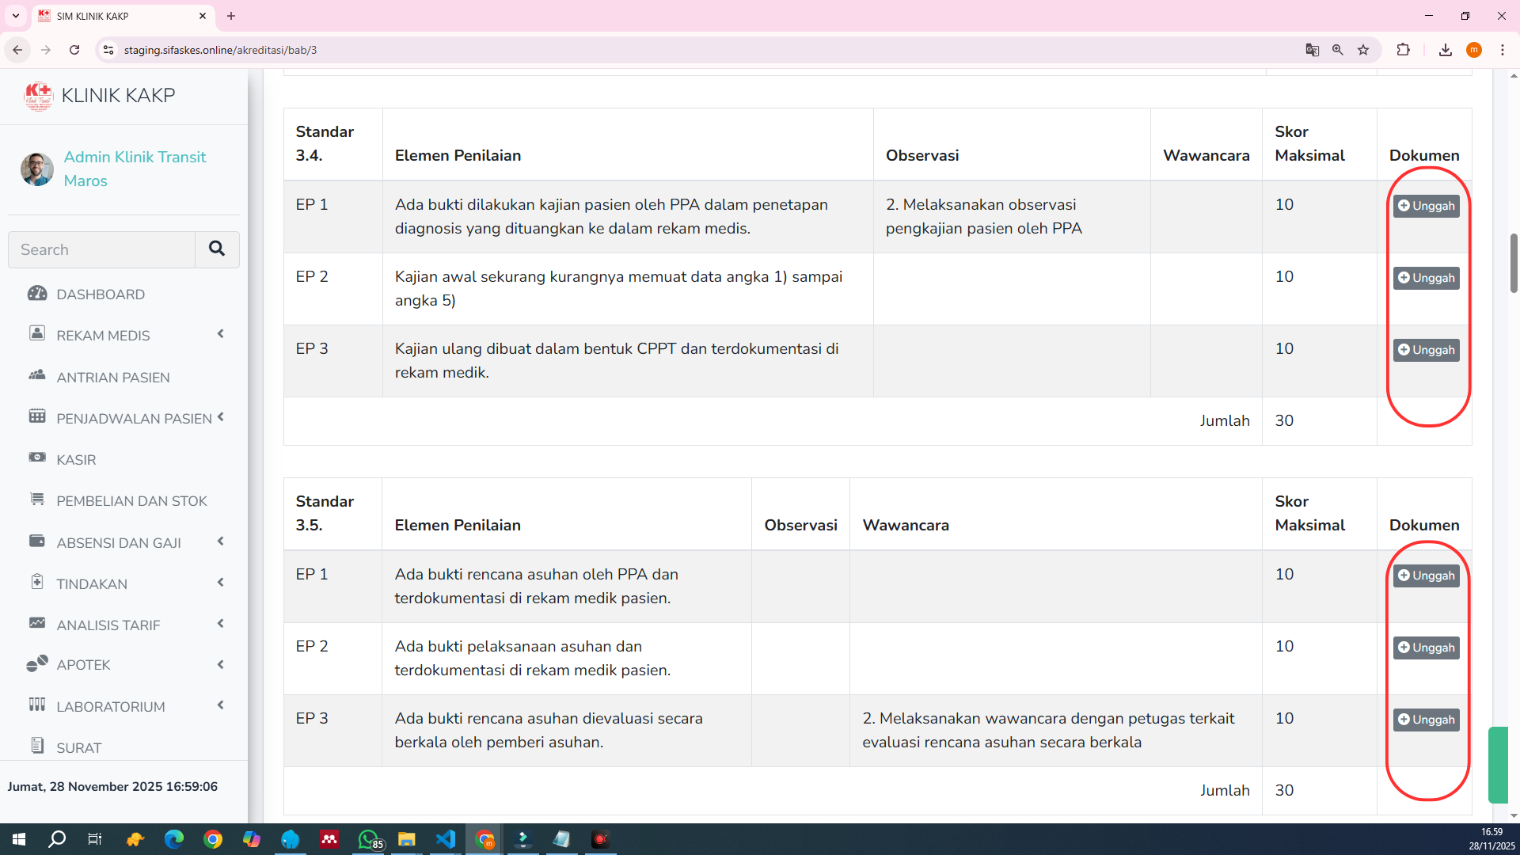
Task: Expand the Apotek submenu arrow
Action: click(x=221, y=665)
